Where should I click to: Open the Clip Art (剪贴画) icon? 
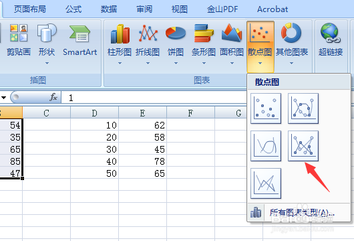click(x=19, y=33)
